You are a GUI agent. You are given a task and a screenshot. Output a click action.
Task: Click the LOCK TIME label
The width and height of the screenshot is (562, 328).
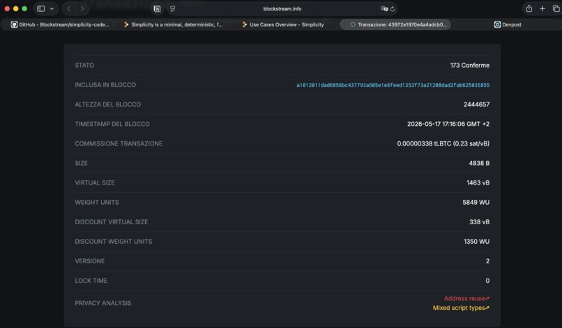coord(91,281)
